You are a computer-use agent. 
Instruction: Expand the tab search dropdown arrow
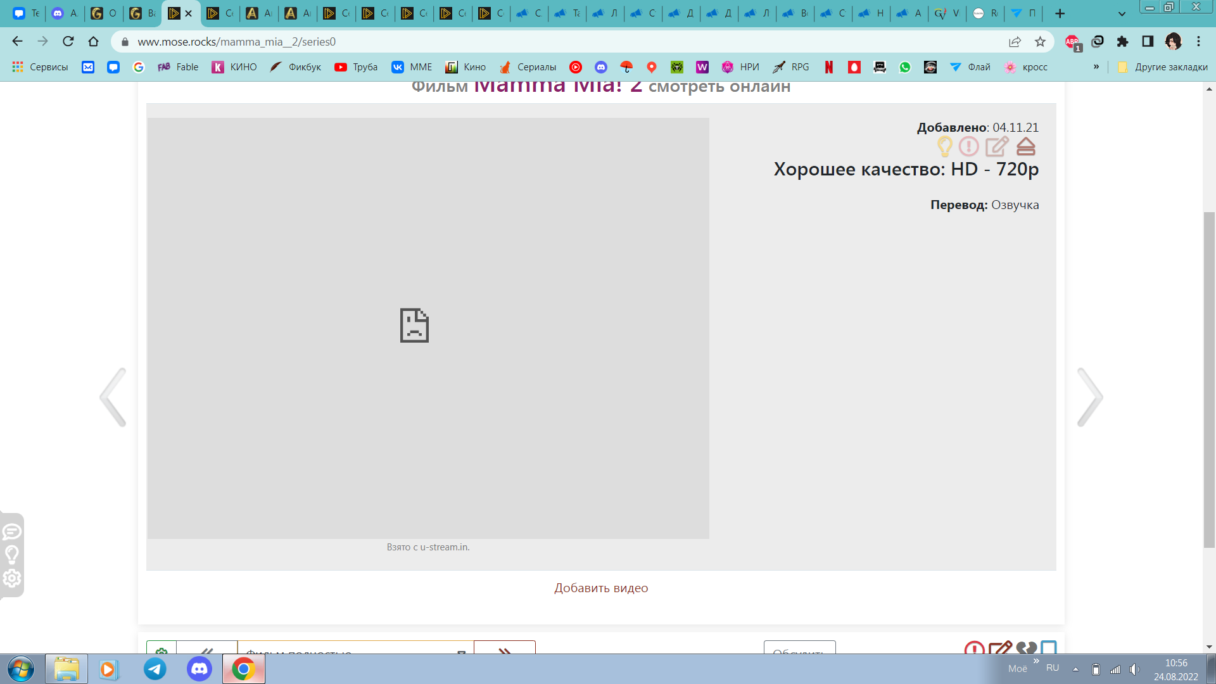click(x=1122, y=13)
